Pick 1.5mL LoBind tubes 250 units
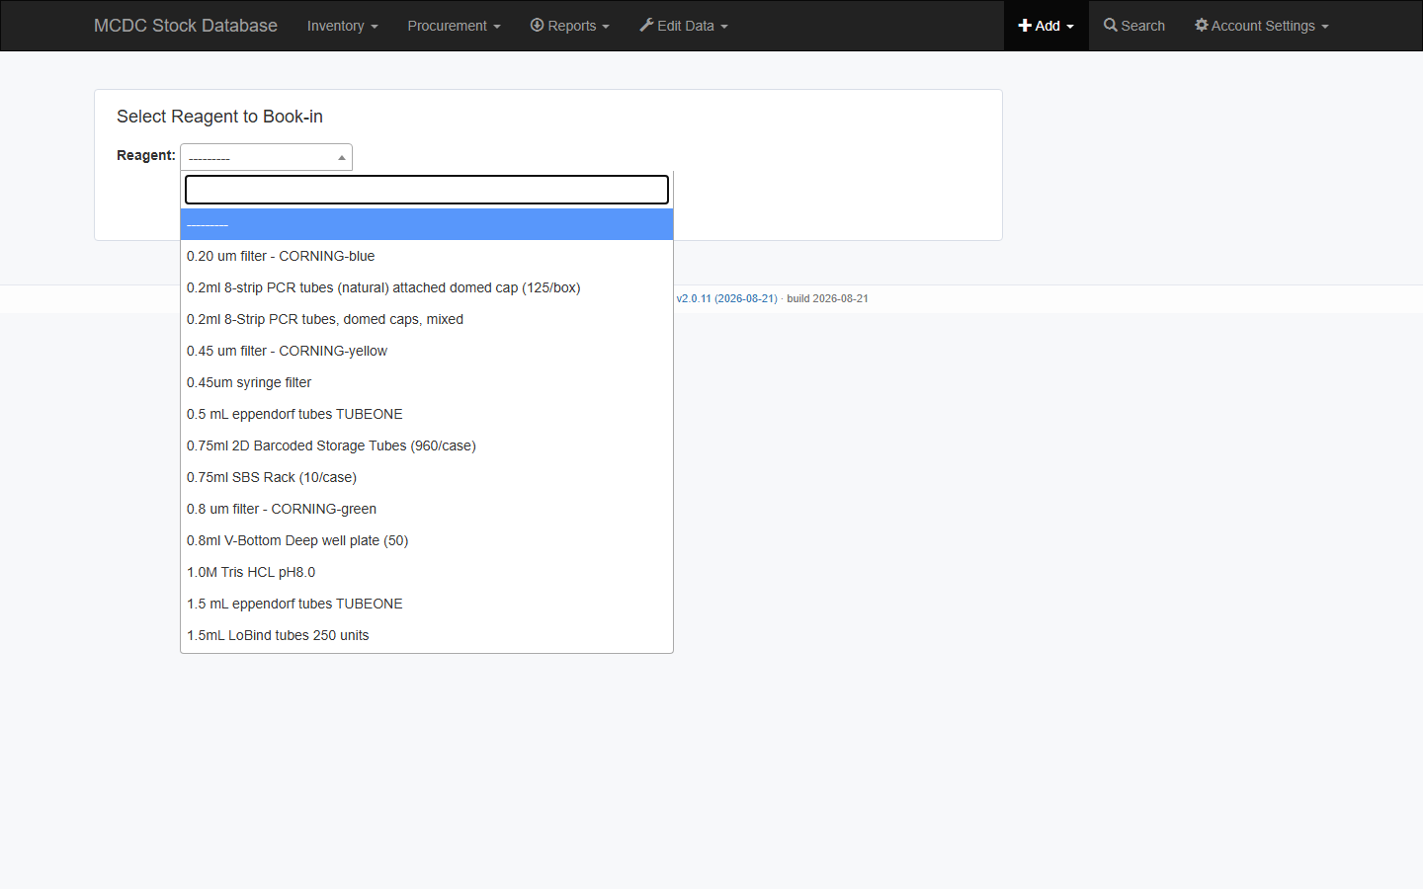 tap(427, 635)
